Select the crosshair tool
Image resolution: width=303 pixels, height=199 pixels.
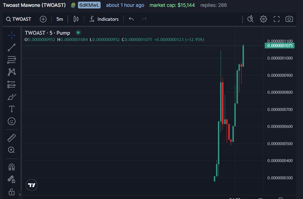click(11, 35)
